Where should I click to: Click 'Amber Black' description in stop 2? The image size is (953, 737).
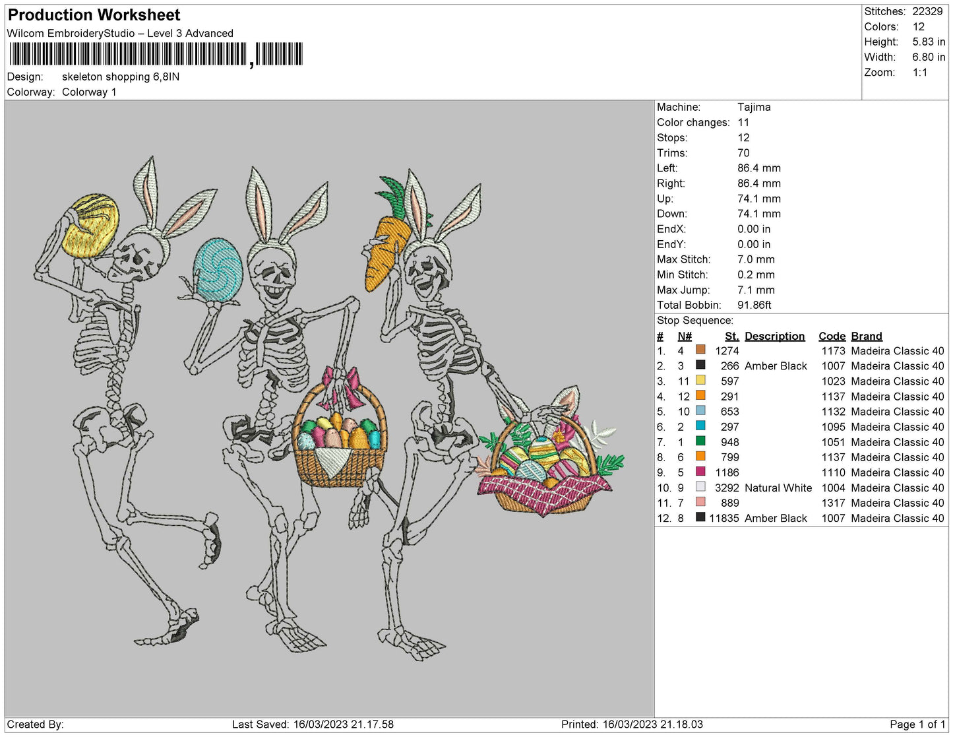click(776, 366)
